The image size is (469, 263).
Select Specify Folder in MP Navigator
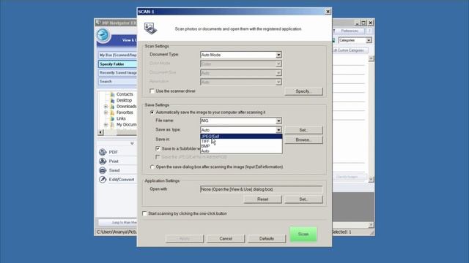[x=117, y=64]
